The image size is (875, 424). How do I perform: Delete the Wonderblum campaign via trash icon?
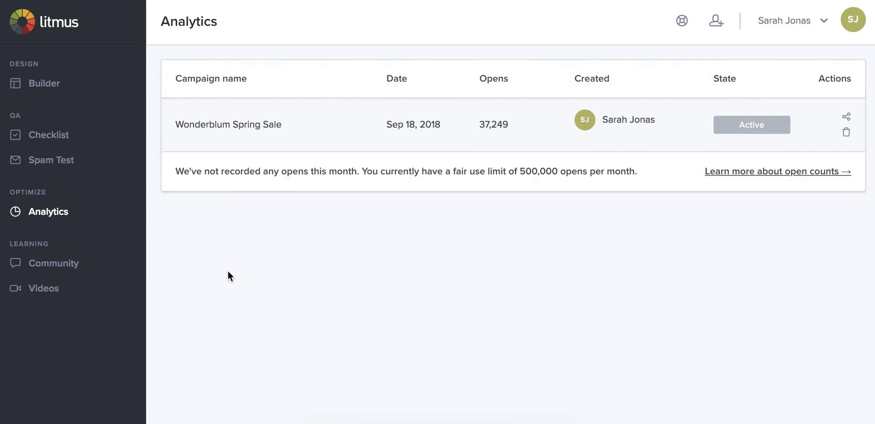click(846, 132)
